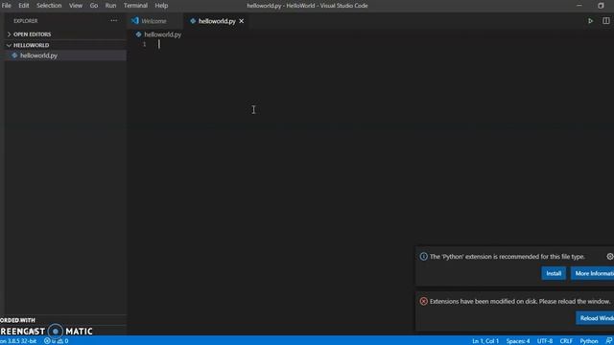Open the Run menu

(111, 6)
